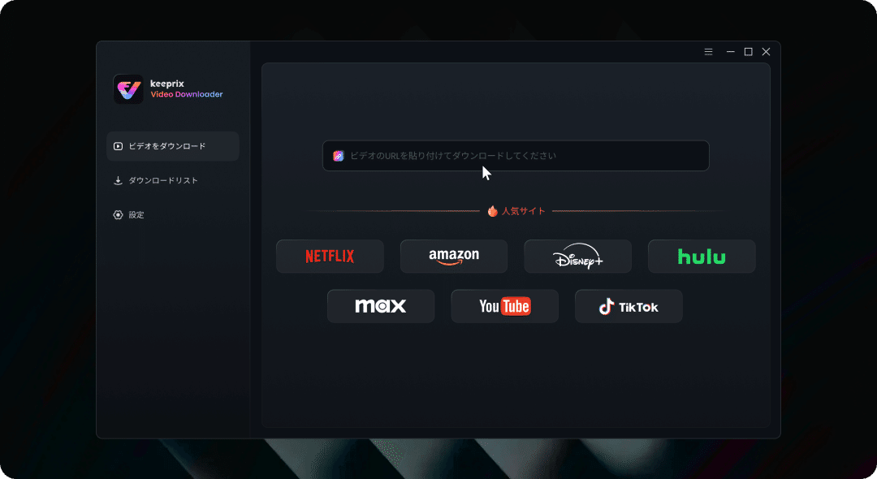Click the keeprix app logo icon
877x479 pixels.
click(127, 88)
